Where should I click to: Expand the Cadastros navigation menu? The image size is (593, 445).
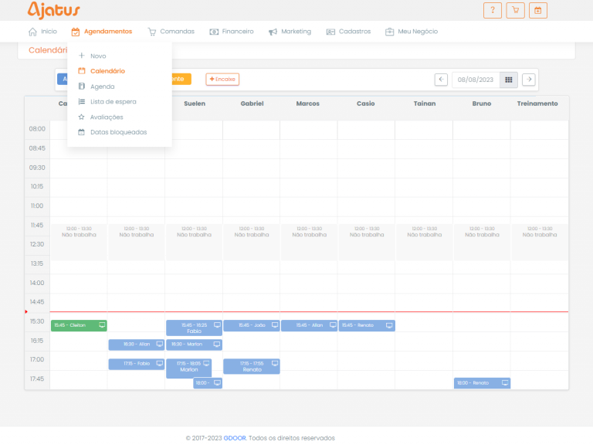348,32
